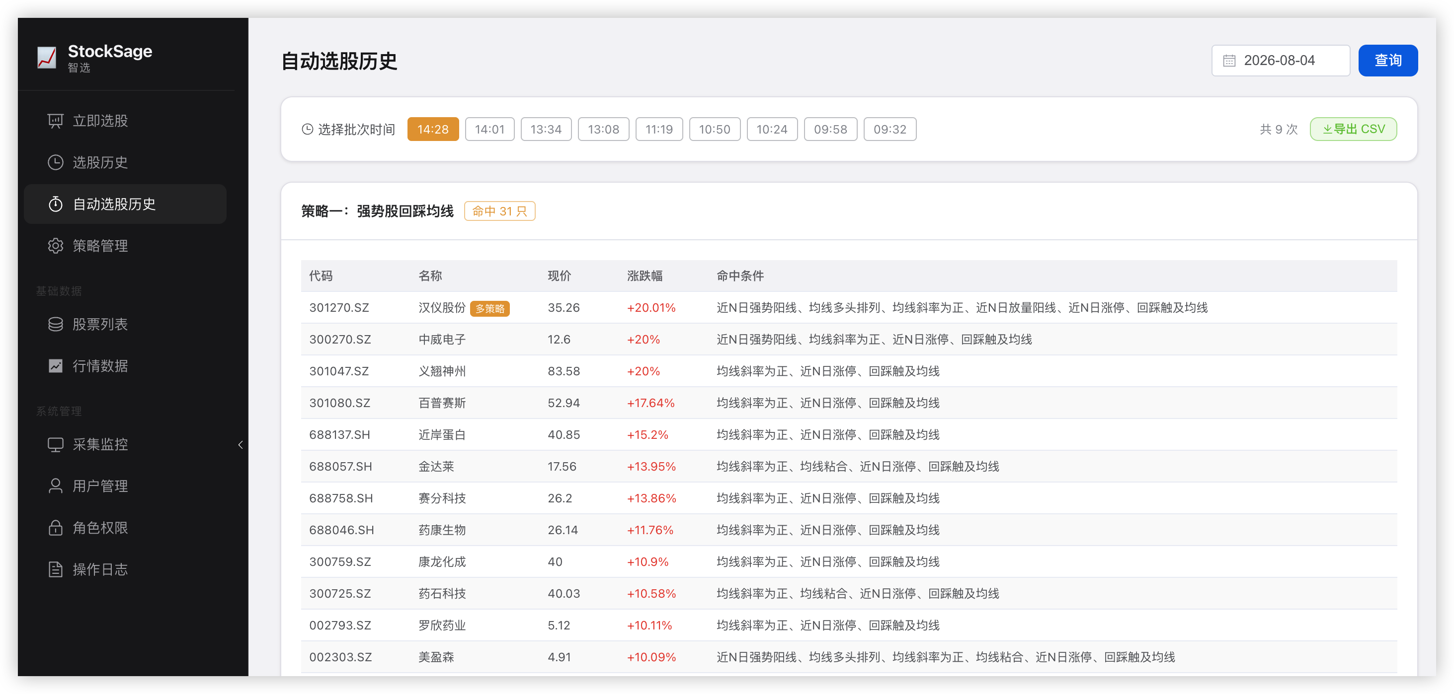The image size is (1454, 694).
Task: Click the 用户管理 person icon
Action: (55, 486)
